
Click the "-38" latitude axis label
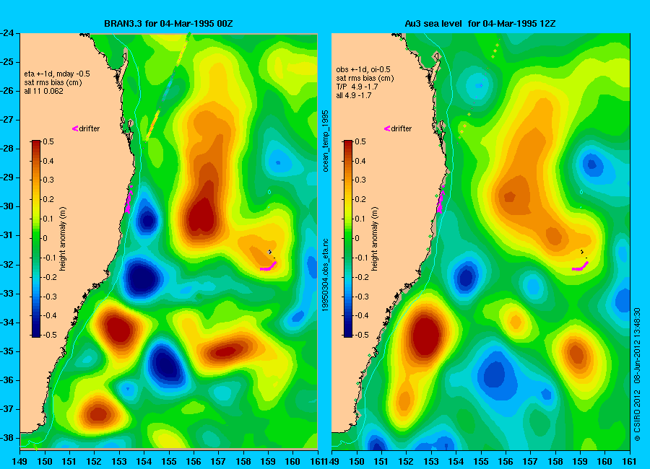6,438
